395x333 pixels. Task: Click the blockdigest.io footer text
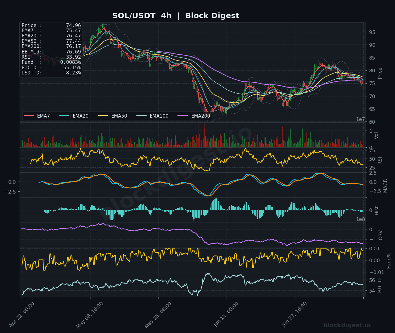coord(347,325)
